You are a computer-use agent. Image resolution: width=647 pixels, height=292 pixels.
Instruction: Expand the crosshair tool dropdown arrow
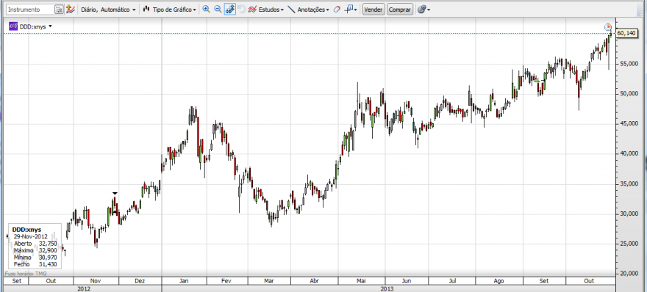(355, 10)
